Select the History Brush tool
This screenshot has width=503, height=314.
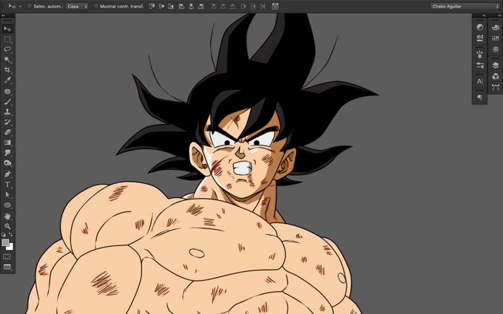tap(7, 122)
